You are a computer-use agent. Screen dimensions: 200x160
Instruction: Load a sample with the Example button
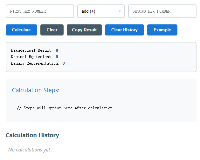coord(162,30)
